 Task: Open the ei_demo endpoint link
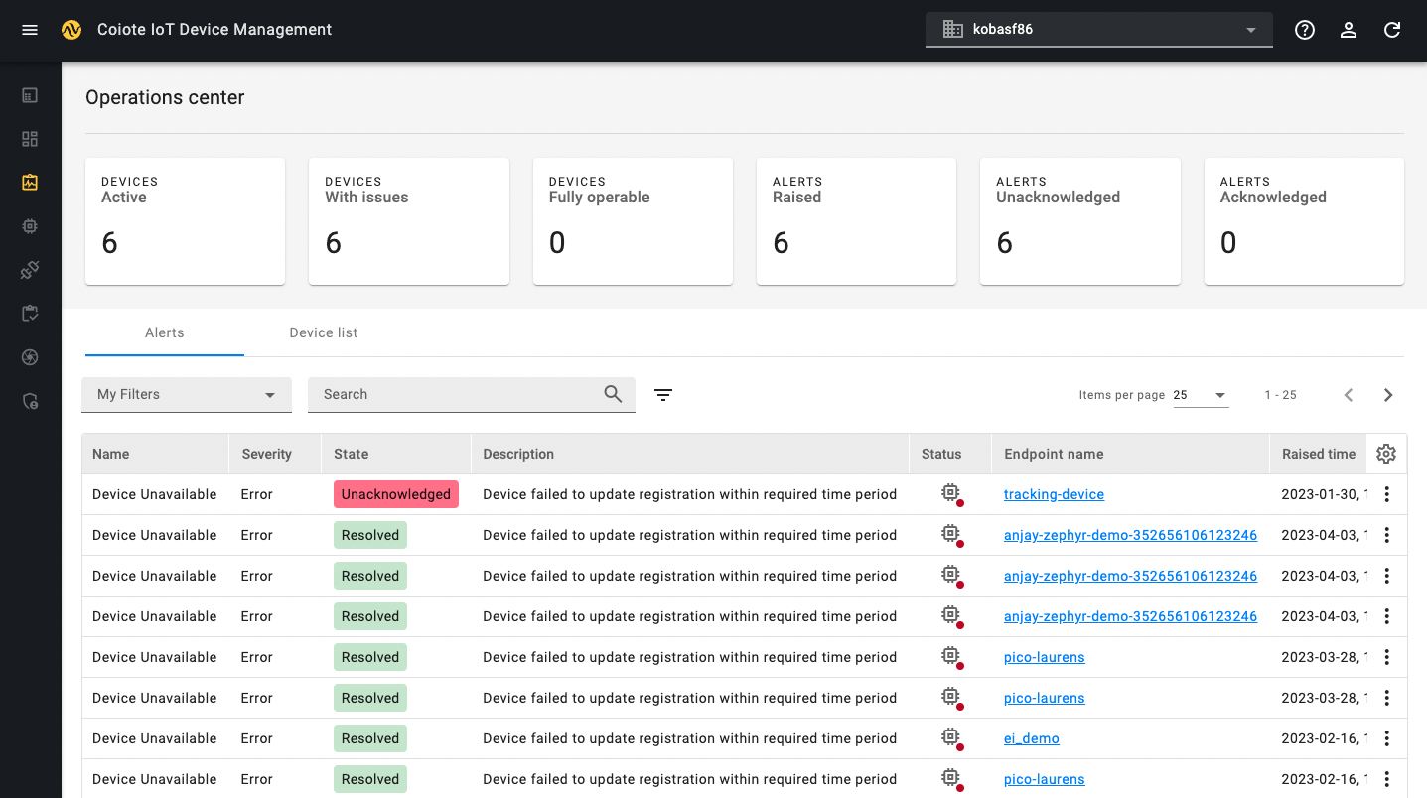tap(1032, 738)
